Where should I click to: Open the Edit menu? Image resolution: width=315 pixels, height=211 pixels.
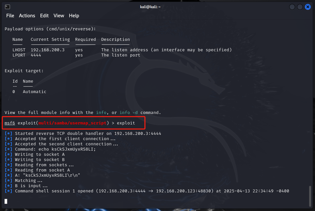tap(44, 16)
